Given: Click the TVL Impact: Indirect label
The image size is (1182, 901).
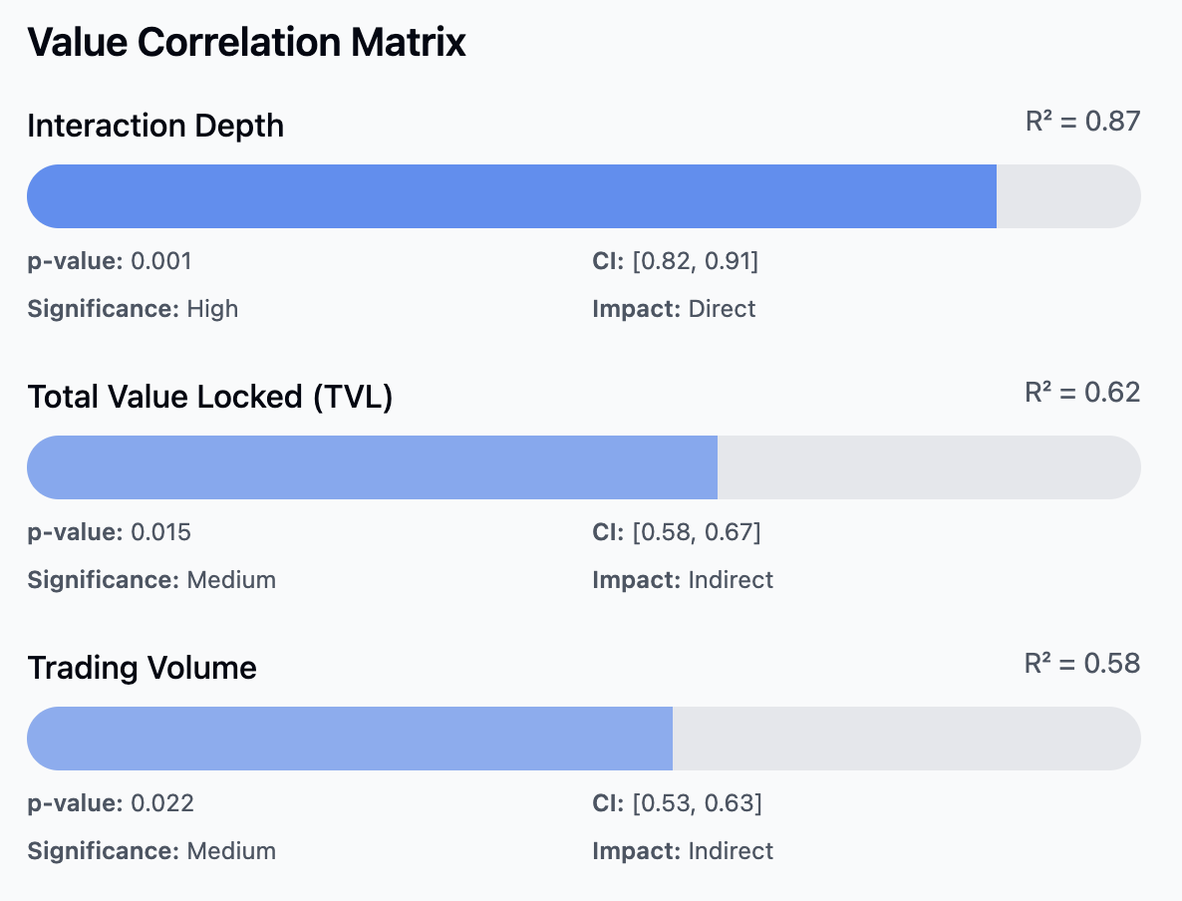Looking at the screenshot, I should pyautogui.click(x=683, y=580).
